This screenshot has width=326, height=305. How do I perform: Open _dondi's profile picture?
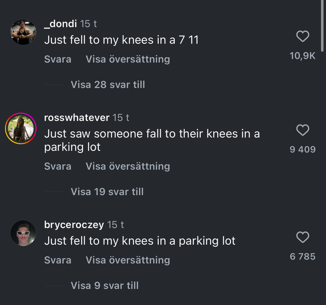23,32
